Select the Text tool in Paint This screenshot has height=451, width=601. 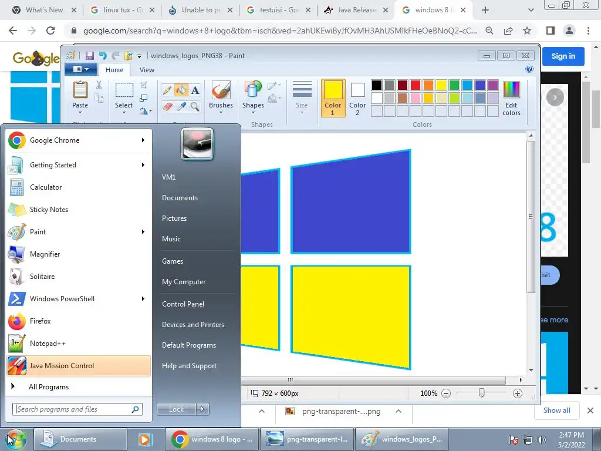click(x=195, y=90)
